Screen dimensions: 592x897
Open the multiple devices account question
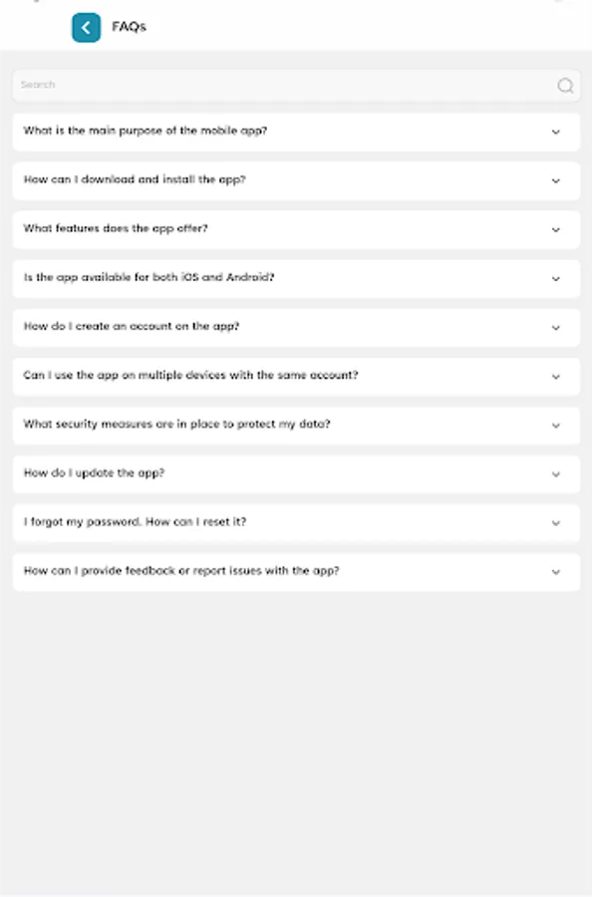point(295,376)
